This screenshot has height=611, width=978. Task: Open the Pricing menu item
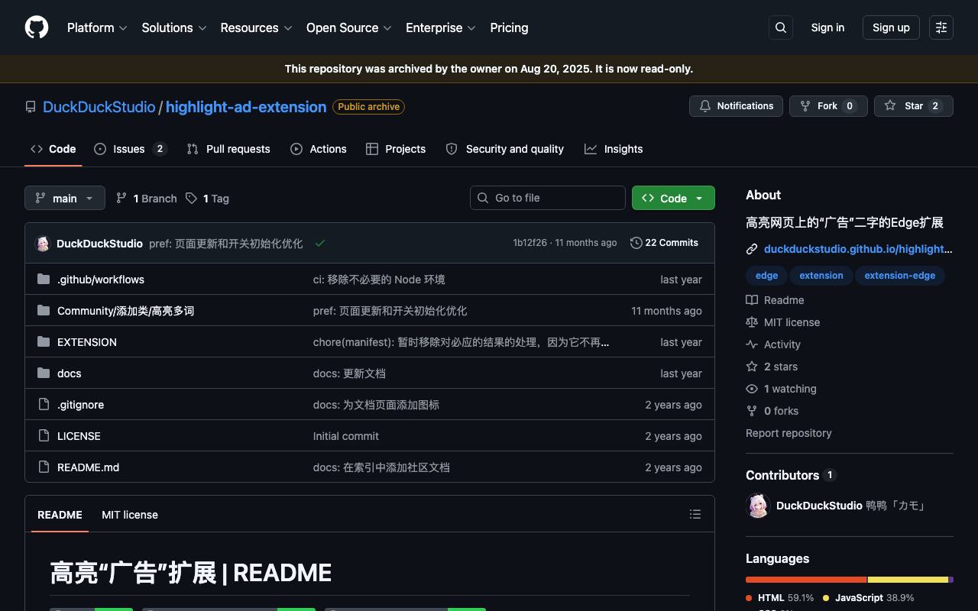click(x=509, y=27)
